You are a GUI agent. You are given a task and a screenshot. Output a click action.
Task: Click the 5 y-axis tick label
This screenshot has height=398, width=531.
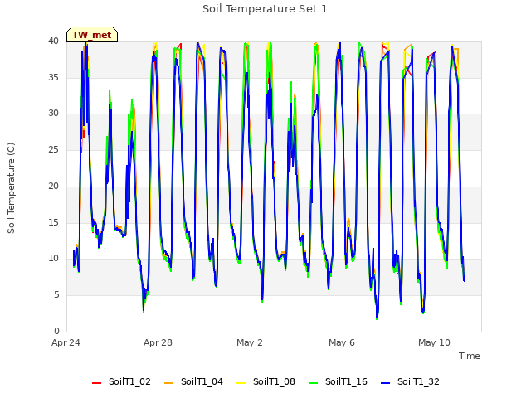56,295
